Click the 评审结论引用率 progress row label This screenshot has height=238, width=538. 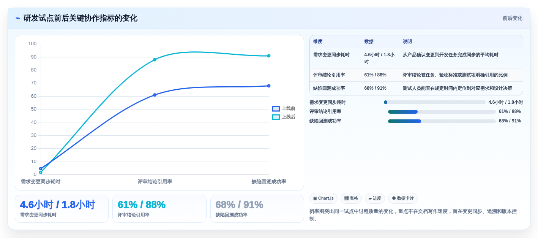pyautogui.click(x=325, y=112)
